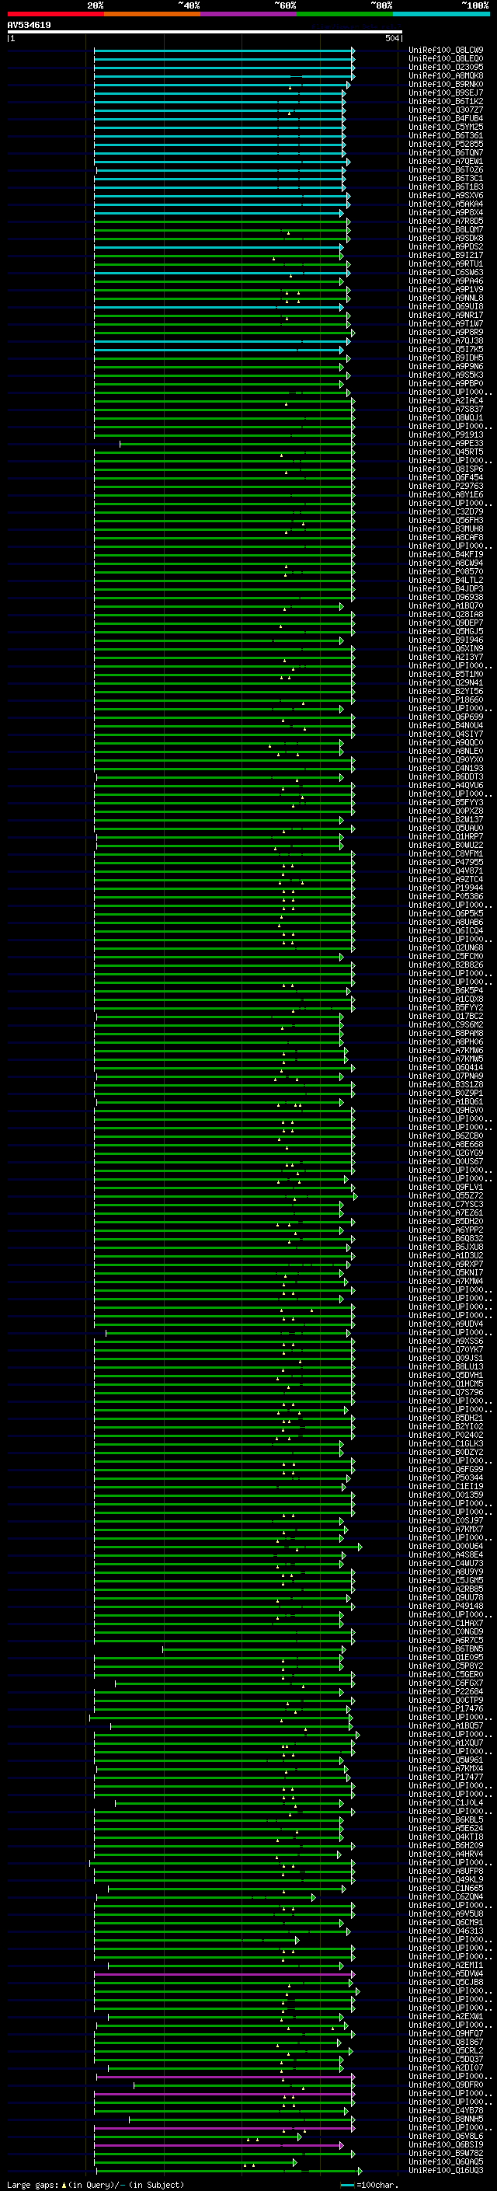Open hit label UniRef100_A8MQK8

(x=446, y=75)
